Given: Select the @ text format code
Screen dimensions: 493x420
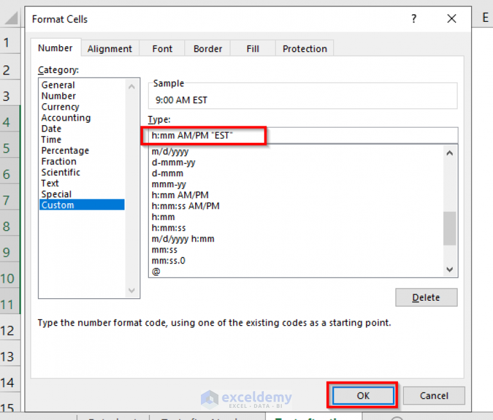Looking at the screenshot, I should (297, 271).
